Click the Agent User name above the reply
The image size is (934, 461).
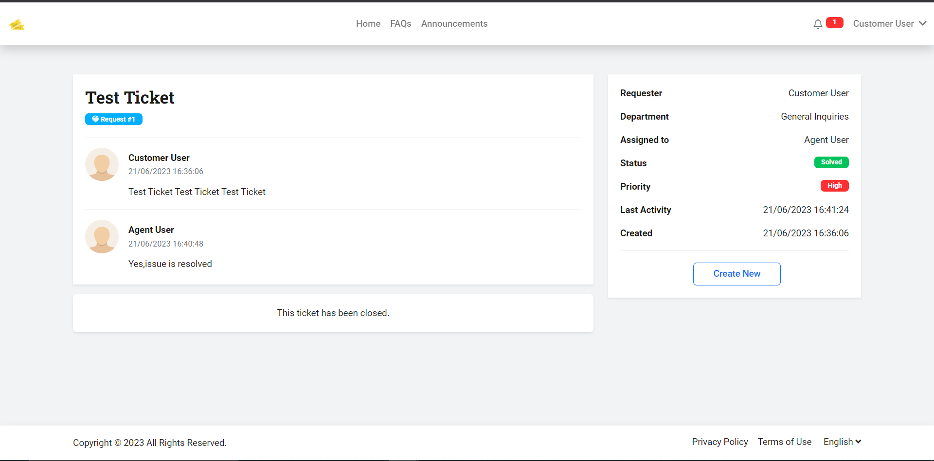point(151,230)
